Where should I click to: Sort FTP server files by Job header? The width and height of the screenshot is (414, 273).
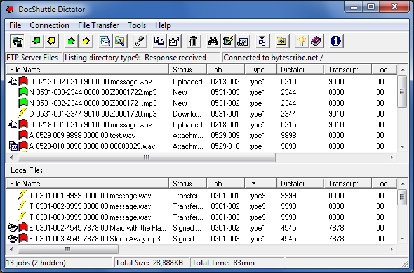pos(225,70)
